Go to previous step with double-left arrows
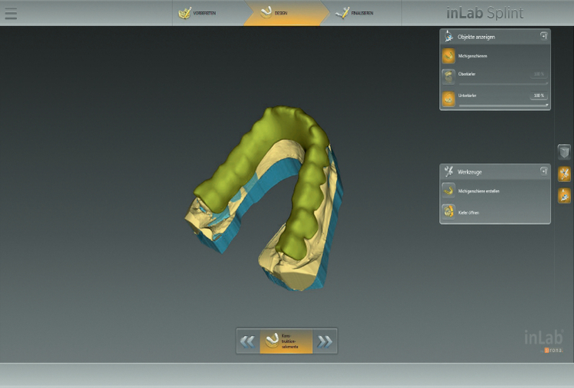 pyautogui.click(x=247, y=341)
